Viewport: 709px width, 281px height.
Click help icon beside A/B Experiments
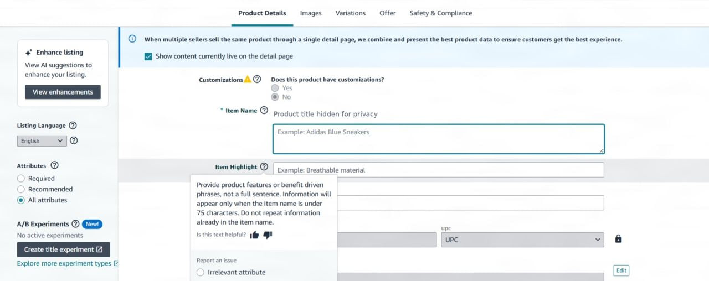tap(75, 224)
